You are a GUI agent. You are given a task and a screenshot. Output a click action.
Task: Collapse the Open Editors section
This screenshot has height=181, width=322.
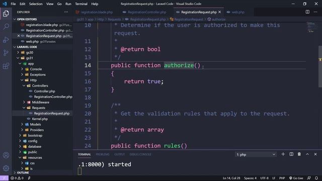(27, 19)
